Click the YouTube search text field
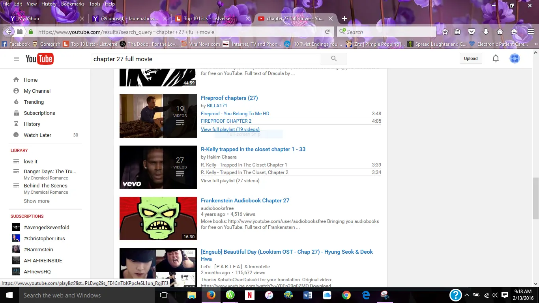 pos(206,59)
